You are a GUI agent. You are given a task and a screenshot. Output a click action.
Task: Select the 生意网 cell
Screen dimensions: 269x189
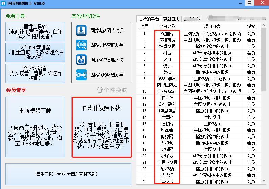(167, 117)
